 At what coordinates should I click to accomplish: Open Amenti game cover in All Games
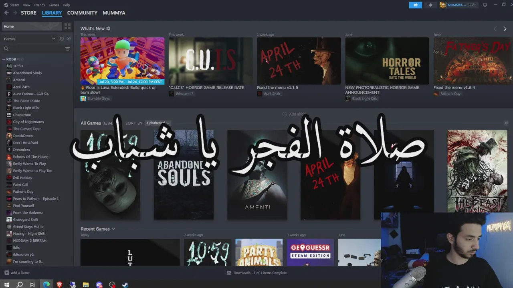coord(257,175)
